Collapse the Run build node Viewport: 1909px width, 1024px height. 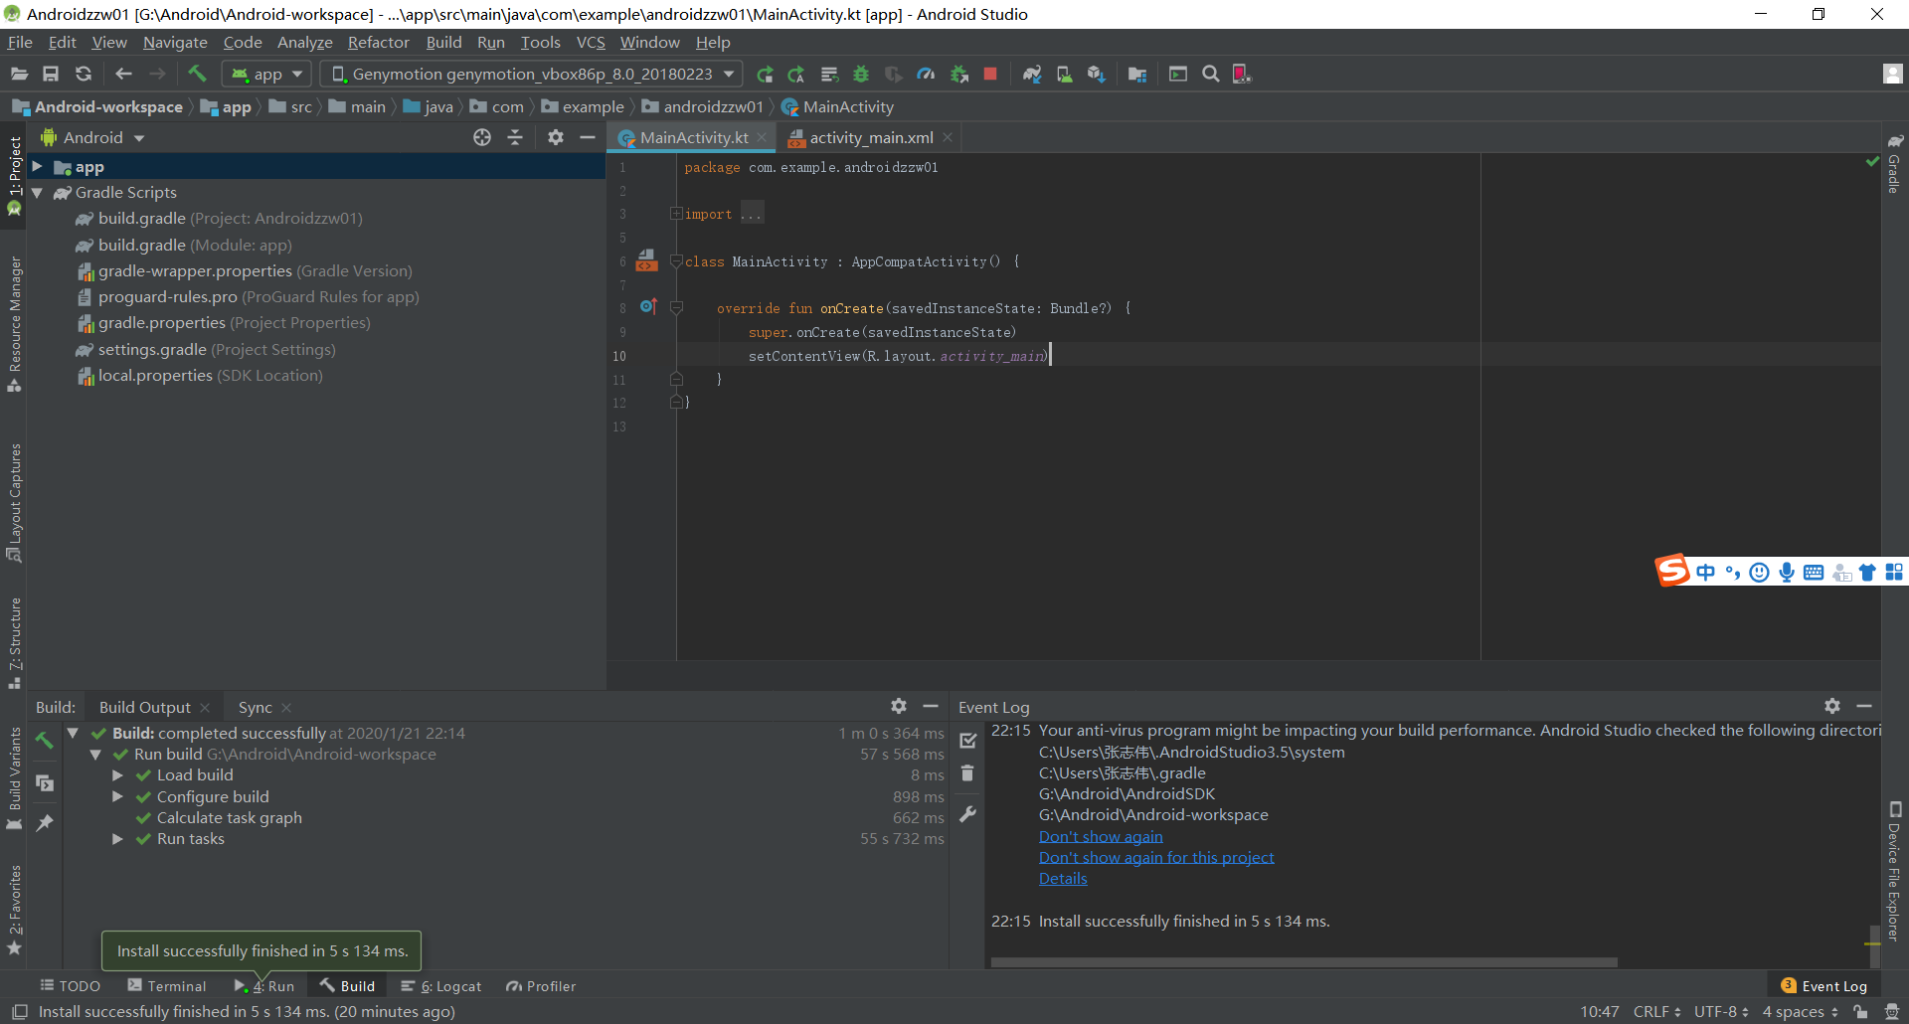(x=95, y=755)
